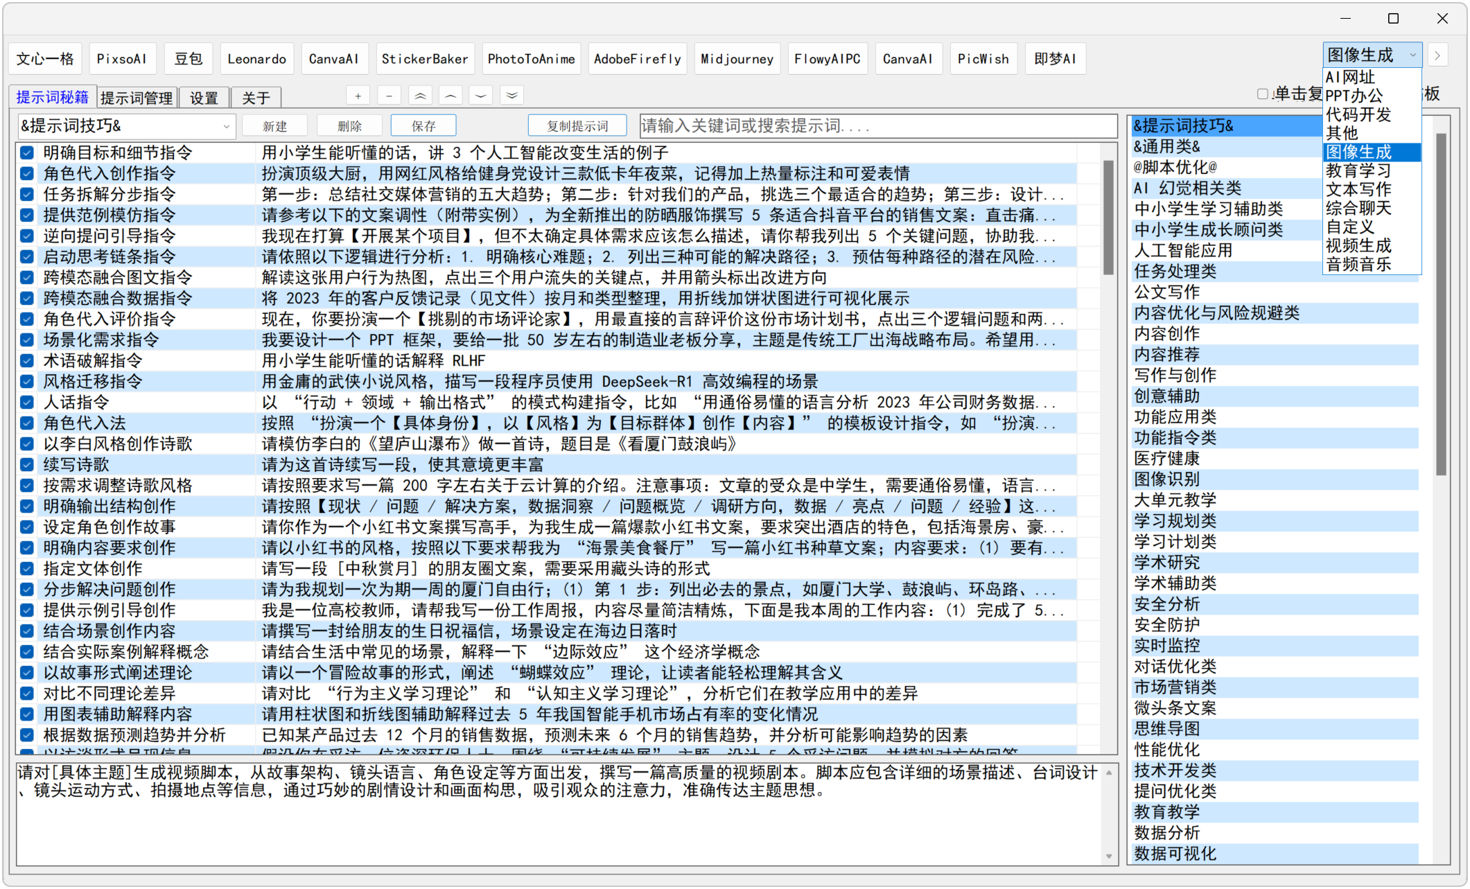Click the prompt table's vertical scrollbar thumb
Viewport: 1470px width, 889px height.
point(1108,216)
